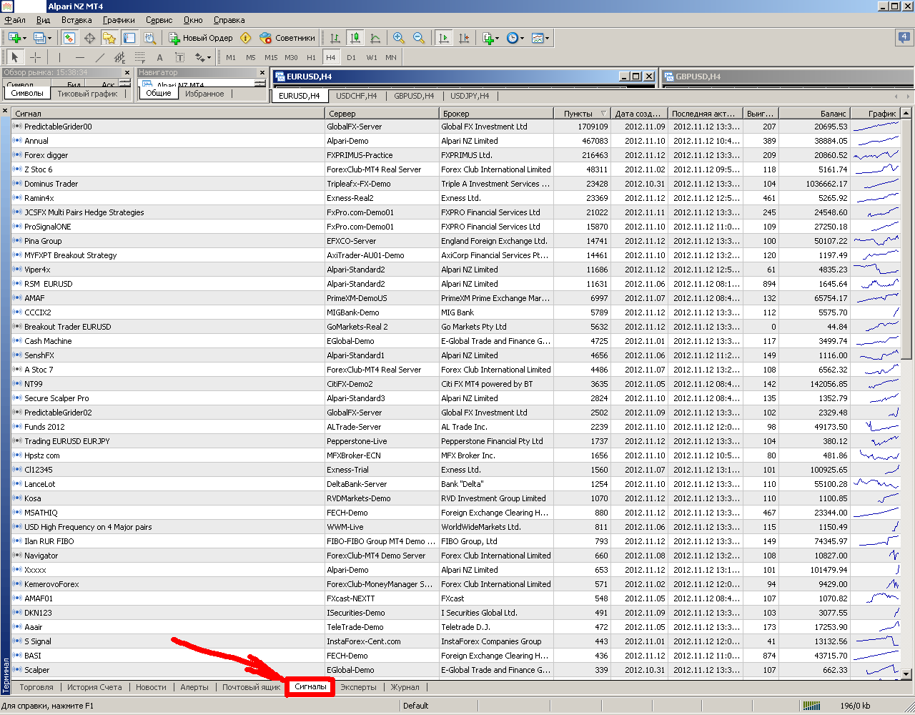Expand the arrows objects dropdown
This screenshot has height=715, width=915.
pyautogui.click(x=203, y=57)
